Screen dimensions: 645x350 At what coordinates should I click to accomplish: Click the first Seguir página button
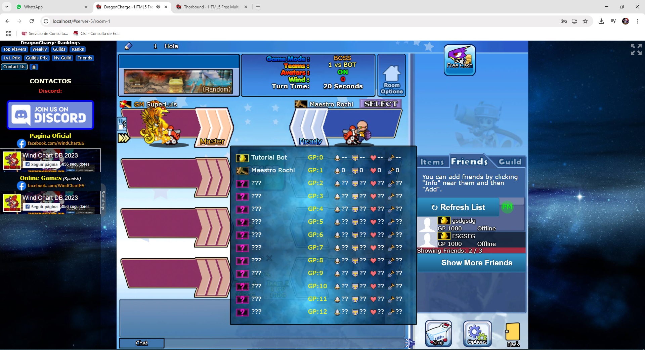pos(42,165)
